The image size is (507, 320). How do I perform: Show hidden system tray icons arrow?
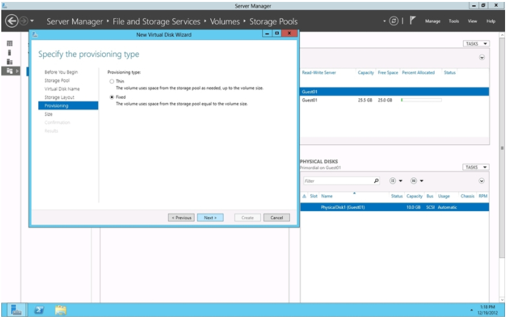point(471,310)
